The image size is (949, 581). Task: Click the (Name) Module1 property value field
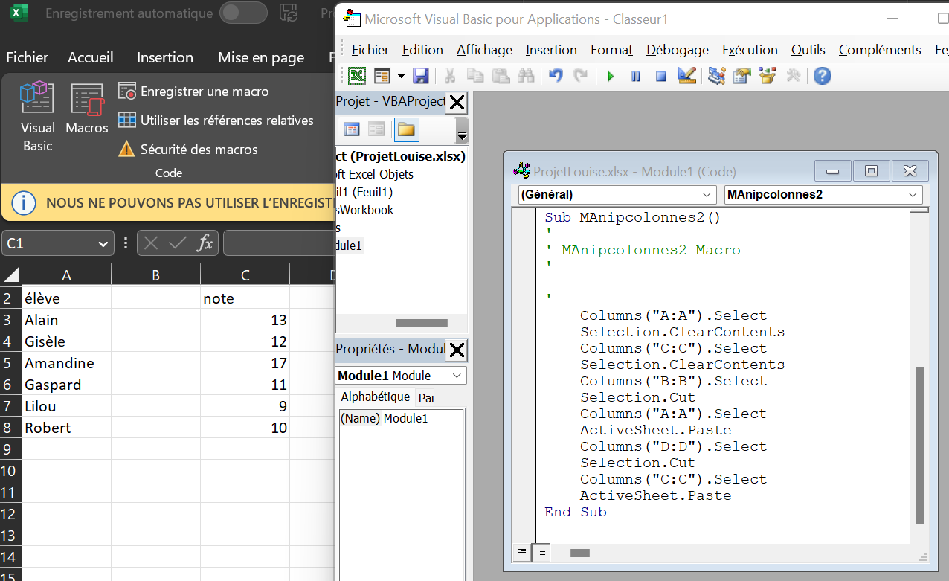[x=423, y=418]
